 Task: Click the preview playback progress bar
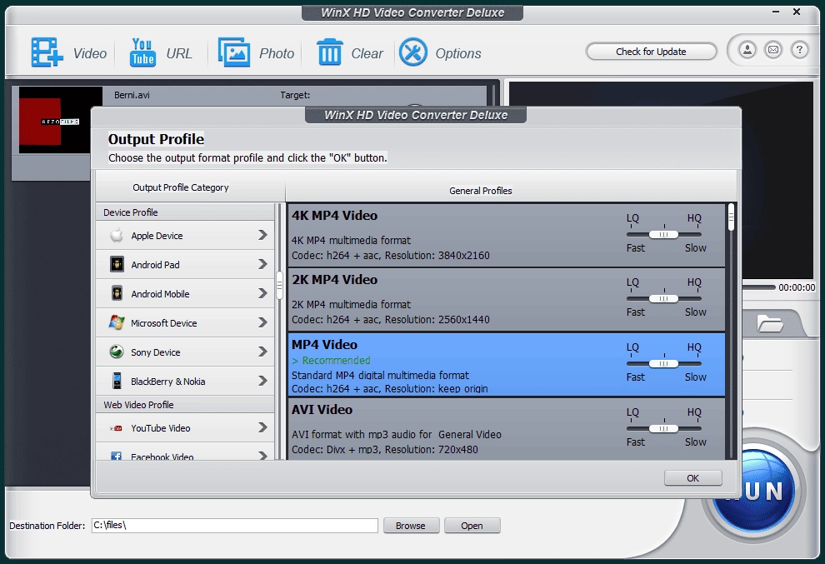758,287
